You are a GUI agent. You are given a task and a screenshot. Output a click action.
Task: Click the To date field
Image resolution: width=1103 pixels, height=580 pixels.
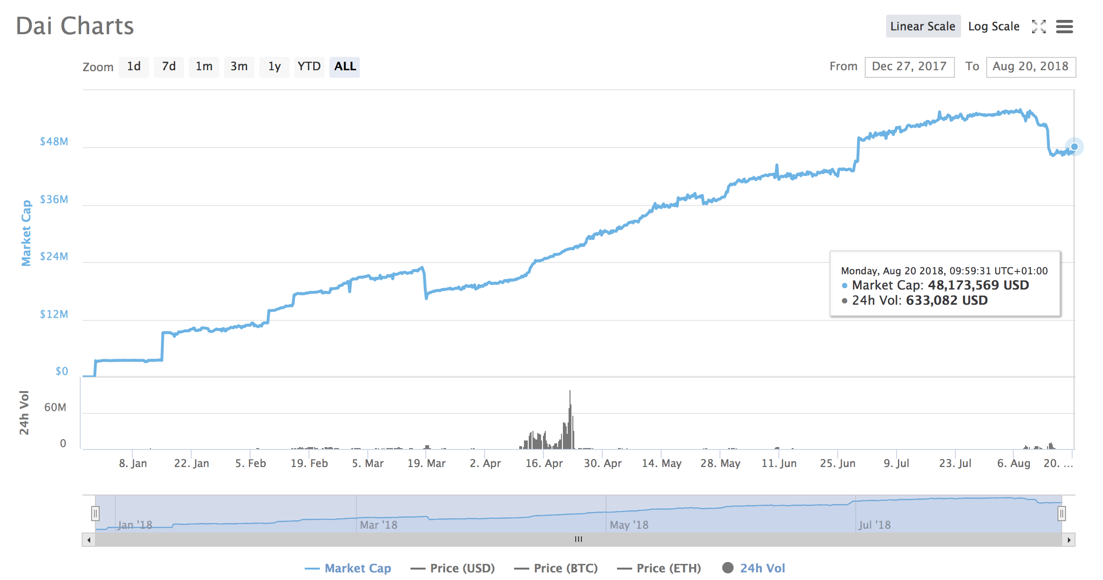(x=1031, y=66)
